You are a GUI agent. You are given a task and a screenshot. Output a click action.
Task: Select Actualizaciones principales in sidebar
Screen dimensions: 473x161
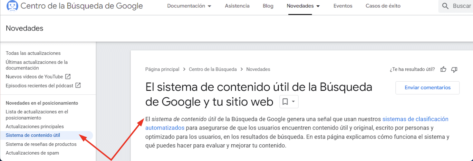(35, 127)
